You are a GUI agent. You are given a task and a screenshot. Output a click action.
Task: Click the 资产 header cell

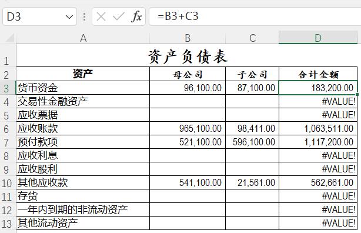[83, 74]
